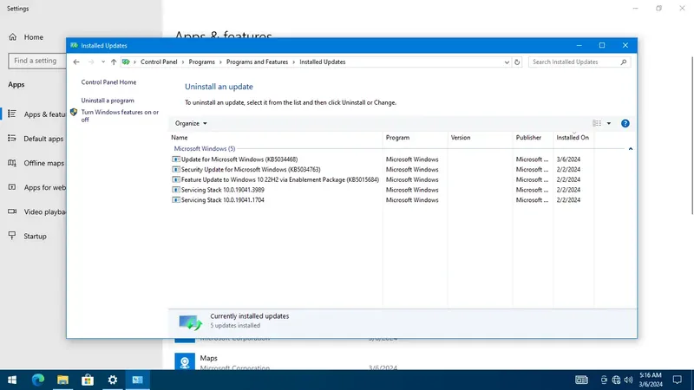This screenshot has height=390, width=694.
Task: Click the Find a setting search box
Action: click(x=37, y=61)
